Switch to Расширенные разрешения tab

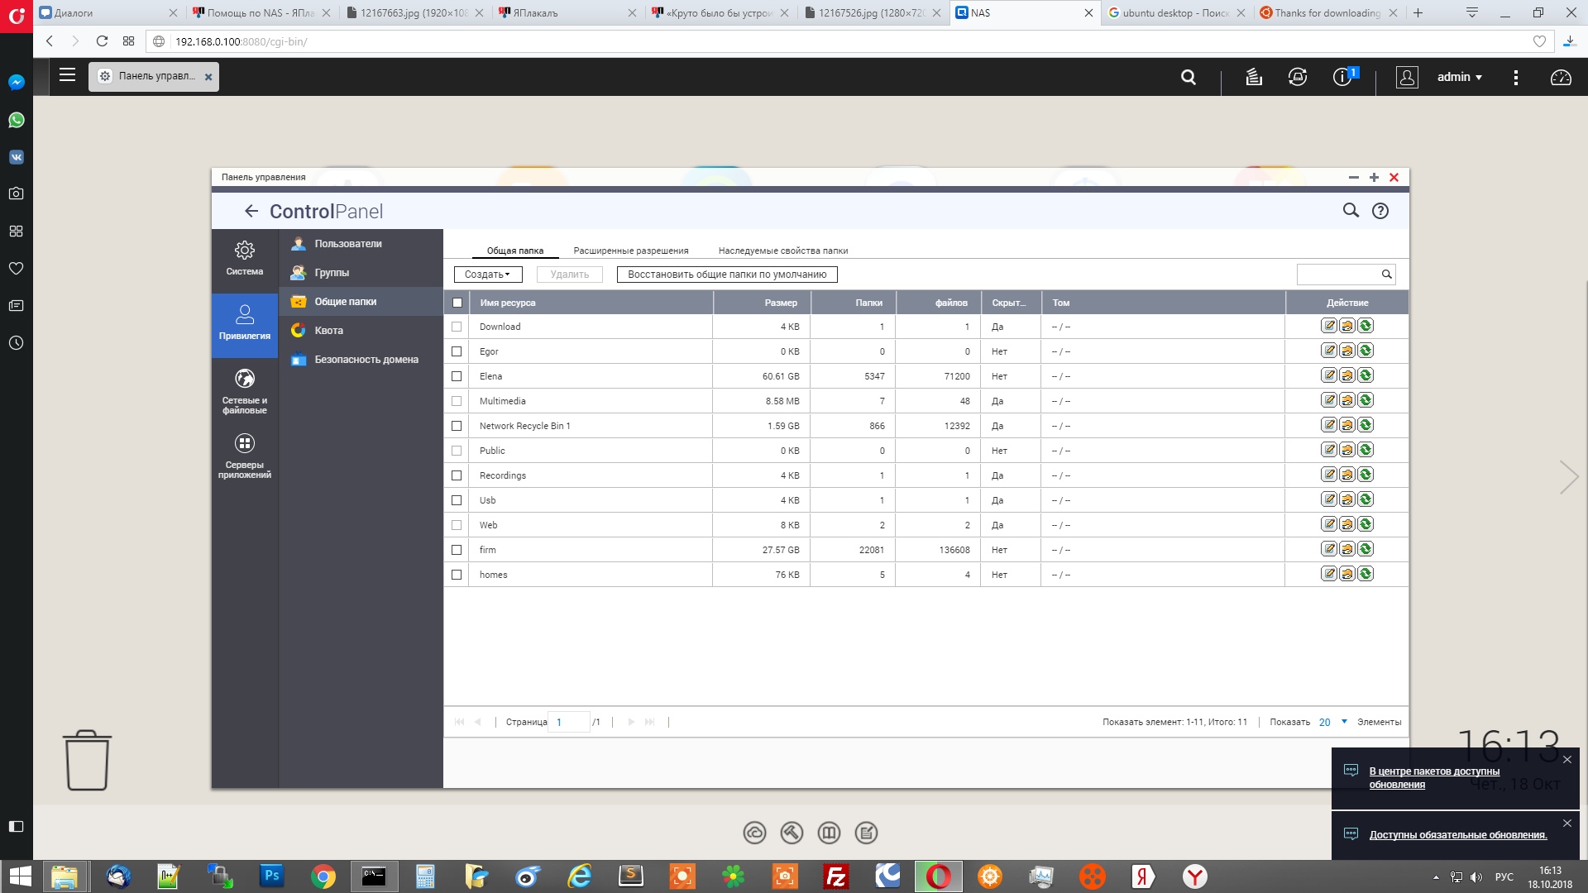631,251
